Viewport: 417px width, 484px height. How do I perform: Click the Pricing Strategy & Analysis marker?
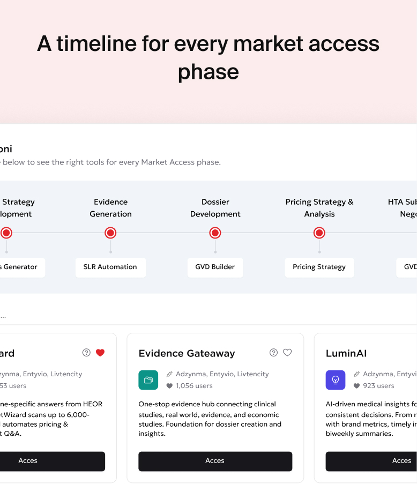pyautogui.click(x=319, y=233)
